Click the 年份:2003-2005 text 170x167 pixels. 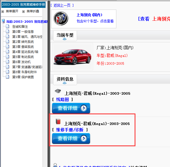(x=110, y=63)
